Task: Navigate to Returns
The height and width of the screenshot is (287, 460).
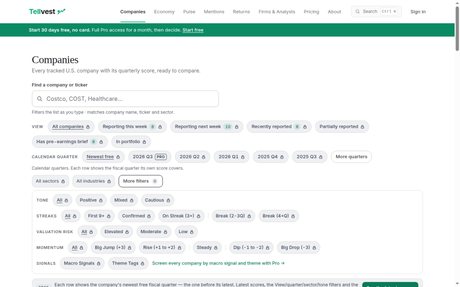Action: [x=241, y=12]
